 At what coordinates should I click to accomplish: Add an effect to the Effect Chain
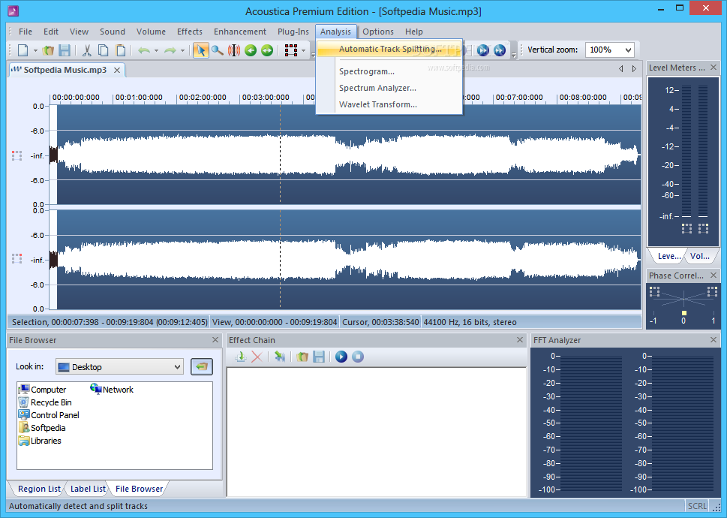240,357
